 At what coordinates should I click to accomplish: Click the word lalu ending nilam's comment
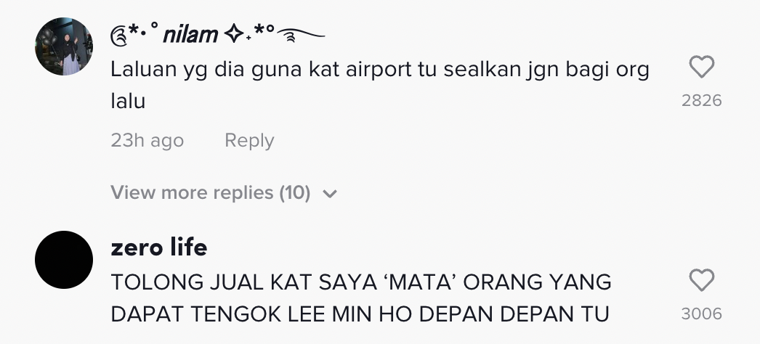click(x=128, y=102)
